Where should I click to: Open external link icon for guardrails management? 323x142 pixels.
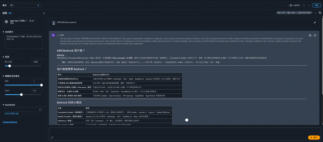(17, 113)
